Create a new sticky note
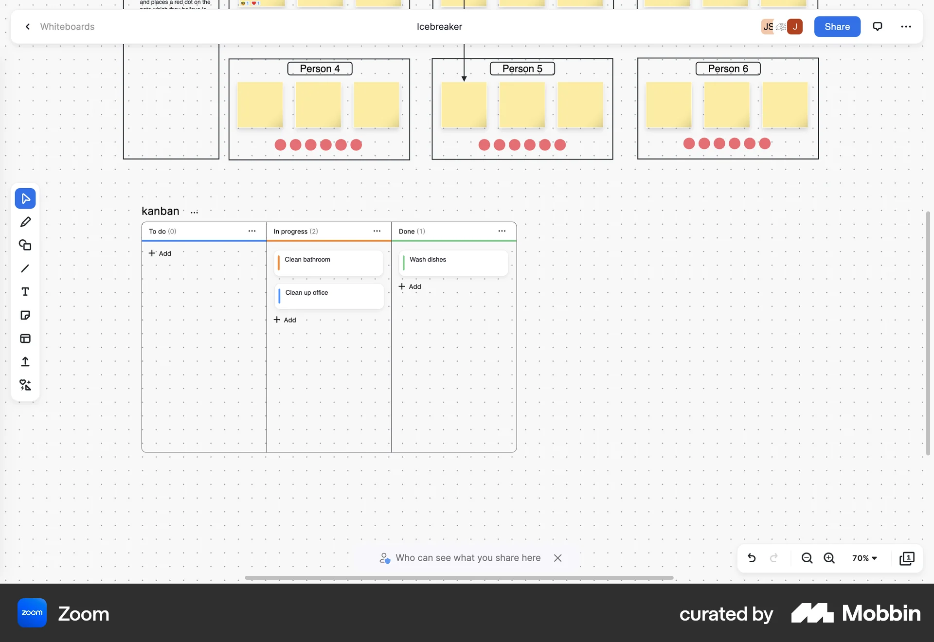Screen dimensions: 934x642 (25, 315)
